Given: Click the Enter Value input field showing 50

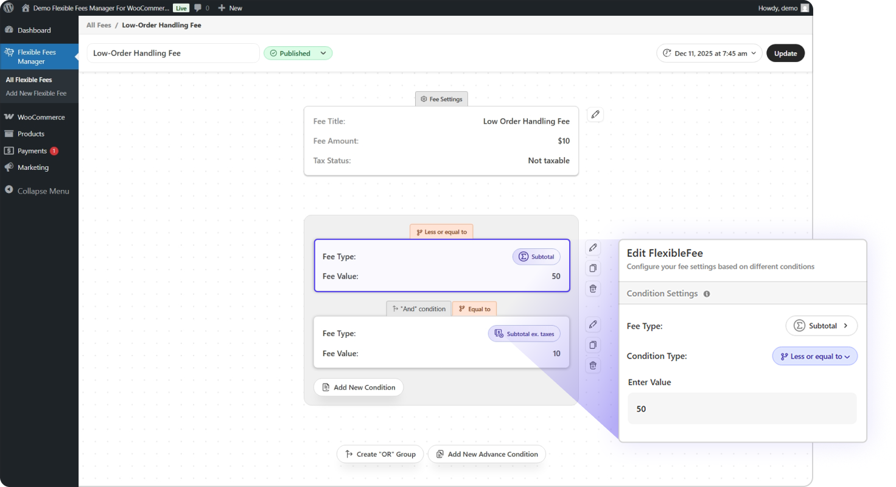Looking at the screenshot, I should (742, 408).
